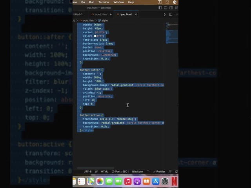The image size is (251, 188).
Task: Toggle the primary side bar layout icon
Action: (160, 8)
